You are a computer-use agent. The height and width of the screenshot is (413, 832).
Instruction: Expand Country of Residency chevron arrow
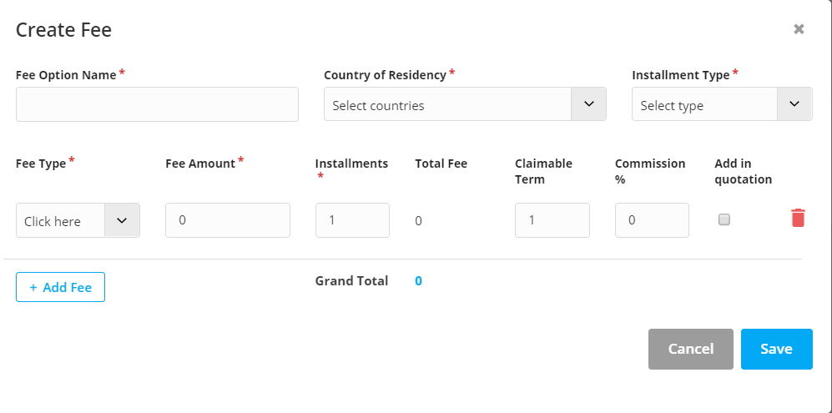pyautogui.click(x=588, y=104)
